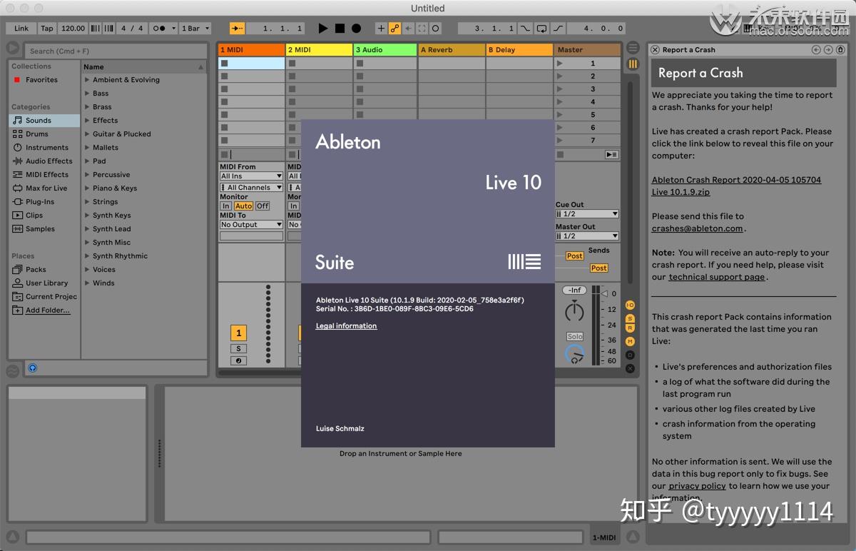
Task: Click the Capture MIDI icon
Action: click(422, 29)
